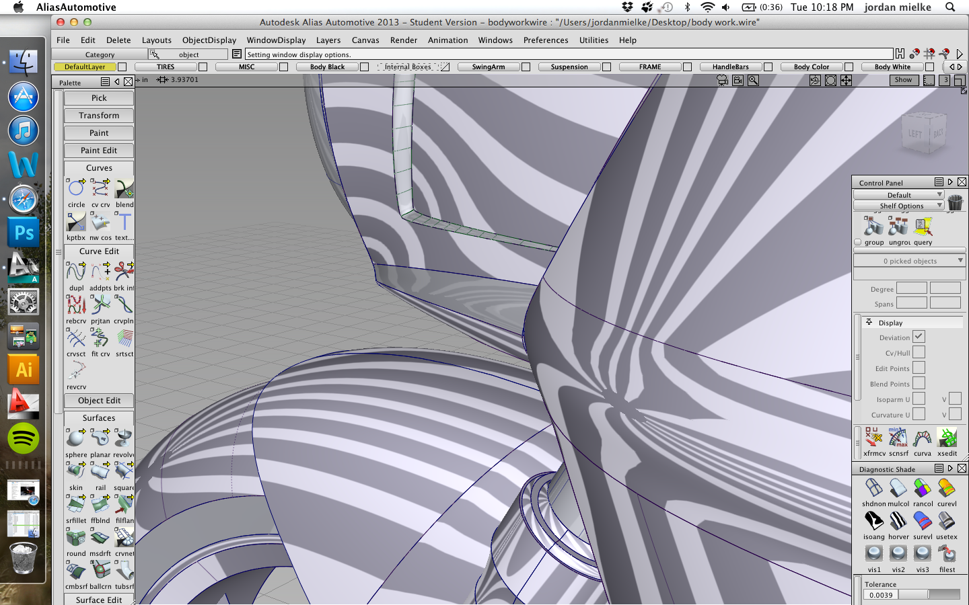Image resolution: width=969 pixels, height=605 pixels.
Task: Open the Shelf Options dropdown
Action: (x=899, y=206)
